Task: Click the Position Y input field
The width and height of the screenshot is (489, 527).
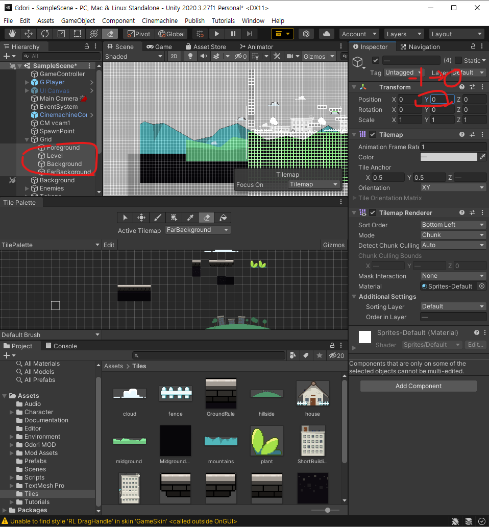Action: pos(443,99)
